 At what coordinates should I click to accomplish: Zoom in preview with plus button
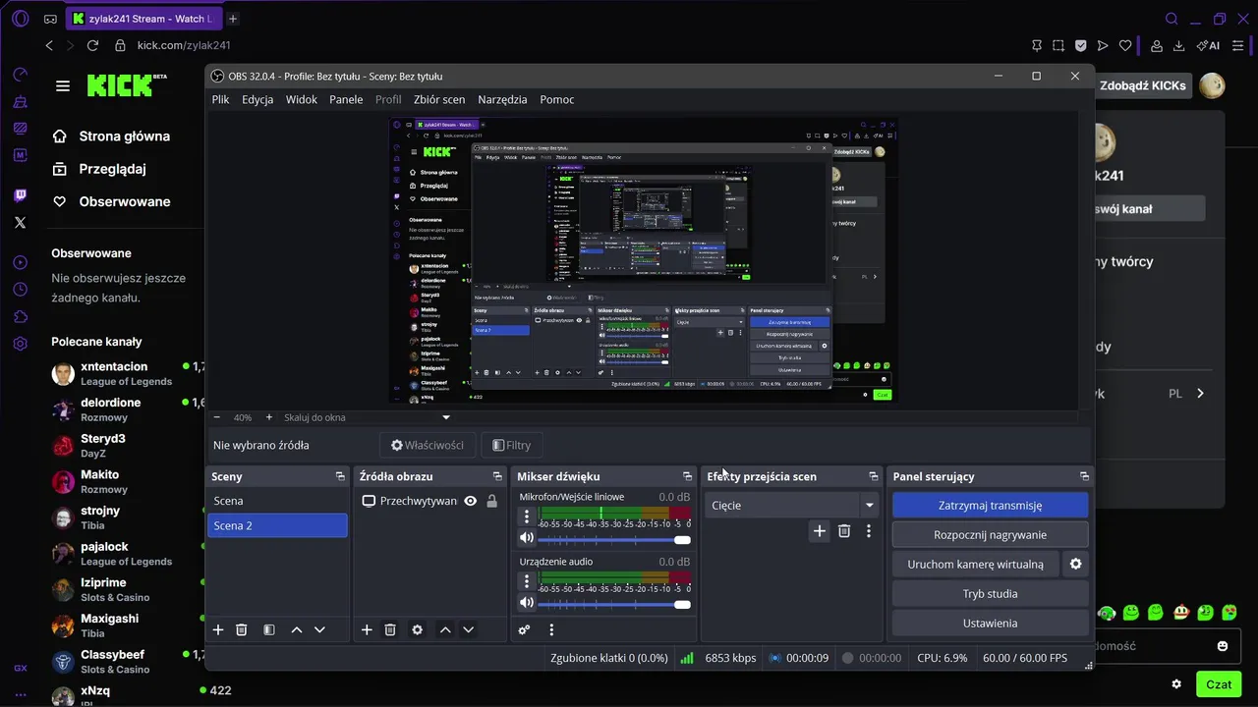[269, 417]
